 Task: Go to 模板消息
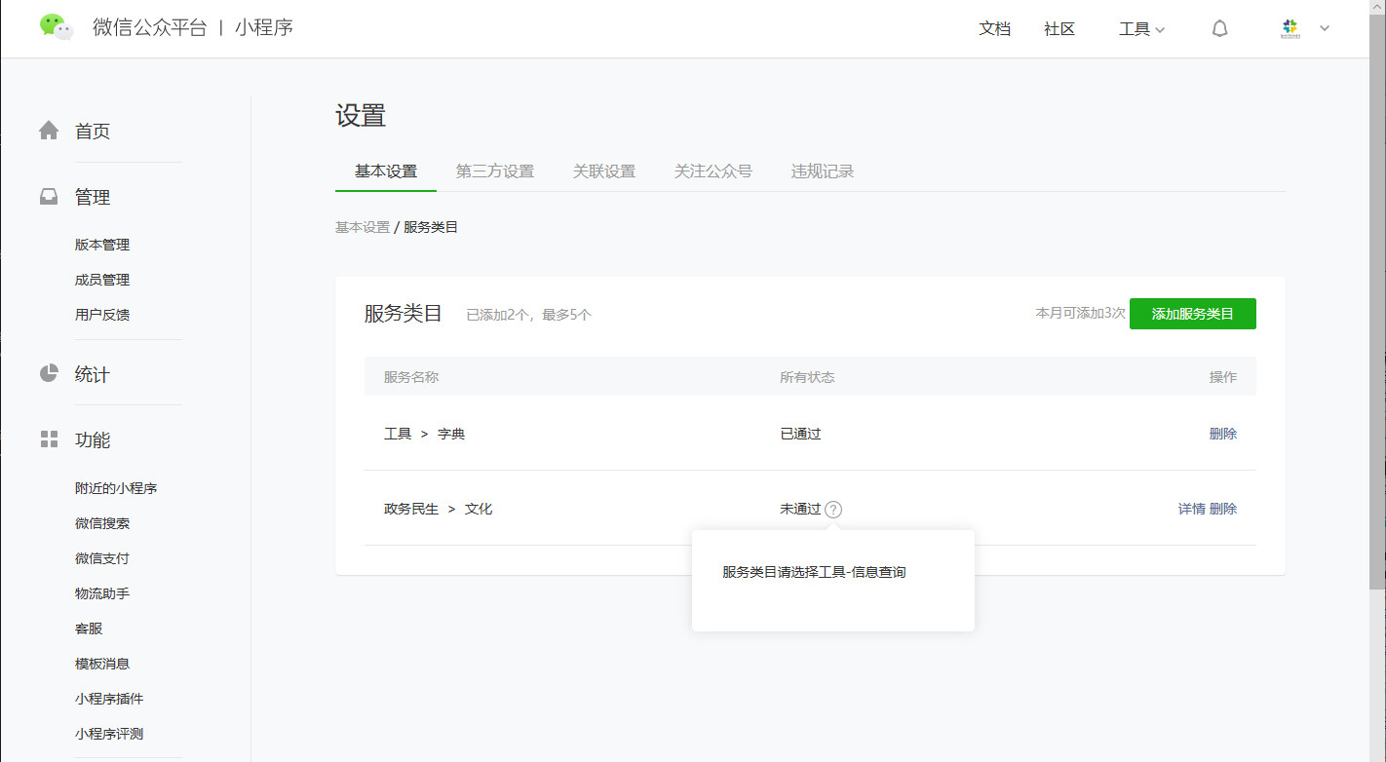[102, 664]
